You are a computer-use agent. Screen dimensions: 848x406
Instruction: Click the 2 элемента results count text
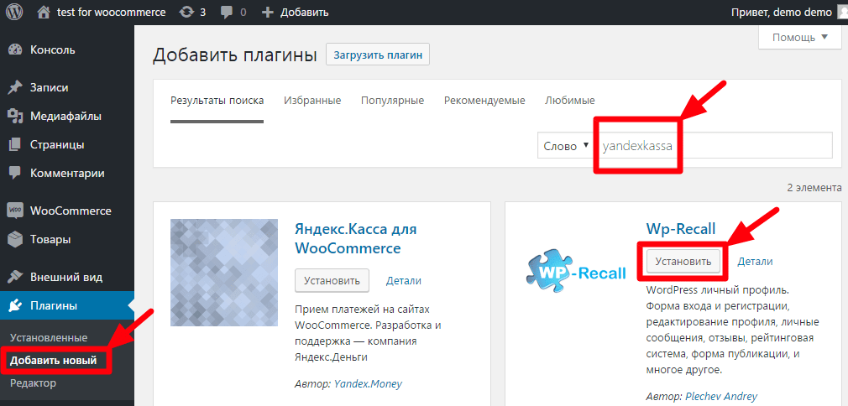point(814,188)
